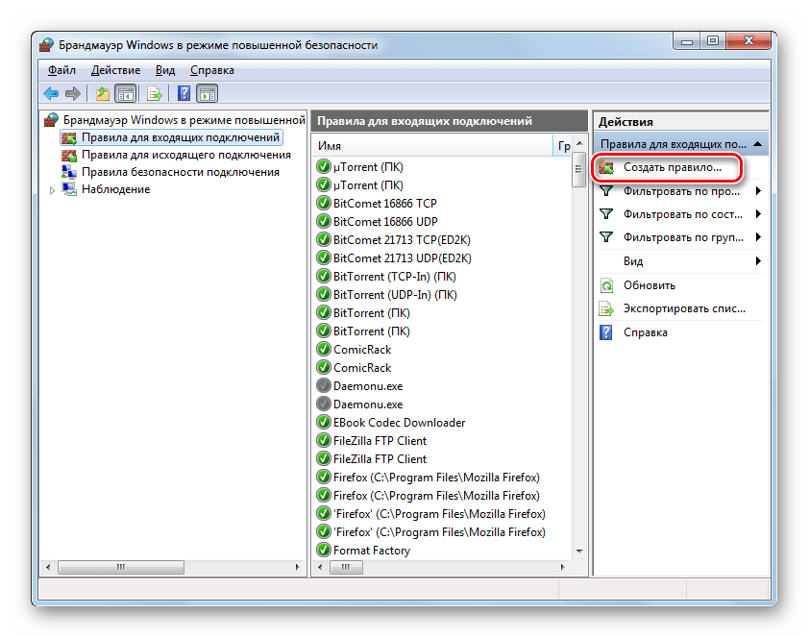Click the rules list scroll down arrow
The width and height of the screenshot is (809, 638).
(579, 552)
